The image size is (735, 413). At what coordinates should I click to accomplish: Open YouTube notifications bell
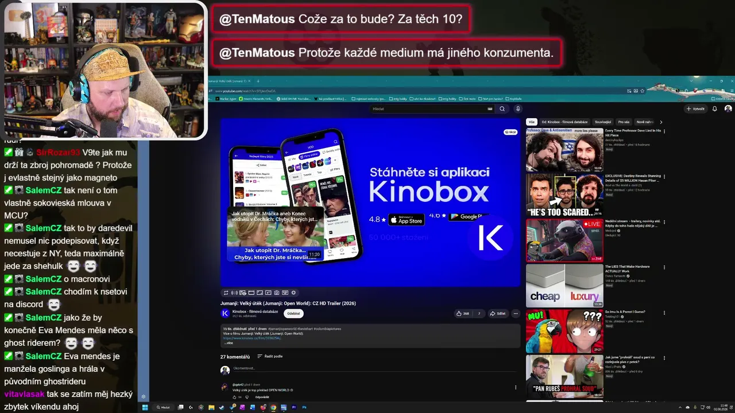[715, 109]
